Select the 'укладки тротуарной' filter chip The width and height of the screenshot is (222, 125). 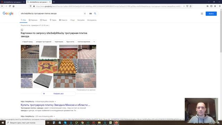point(43,42)
